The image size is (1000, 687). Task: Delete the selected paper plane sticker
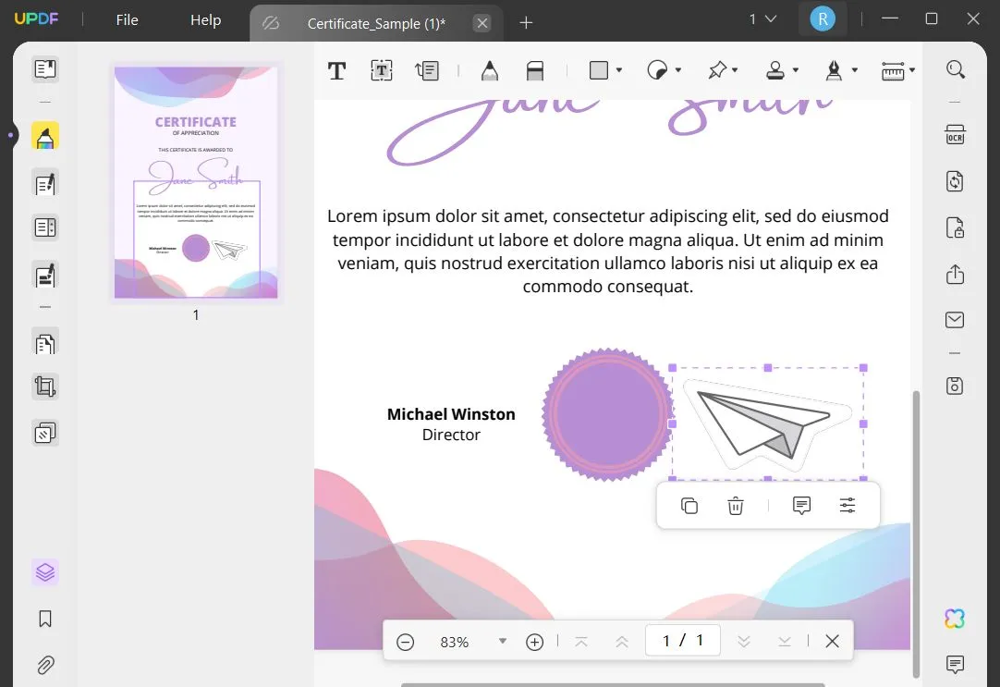tap(735, 506)
